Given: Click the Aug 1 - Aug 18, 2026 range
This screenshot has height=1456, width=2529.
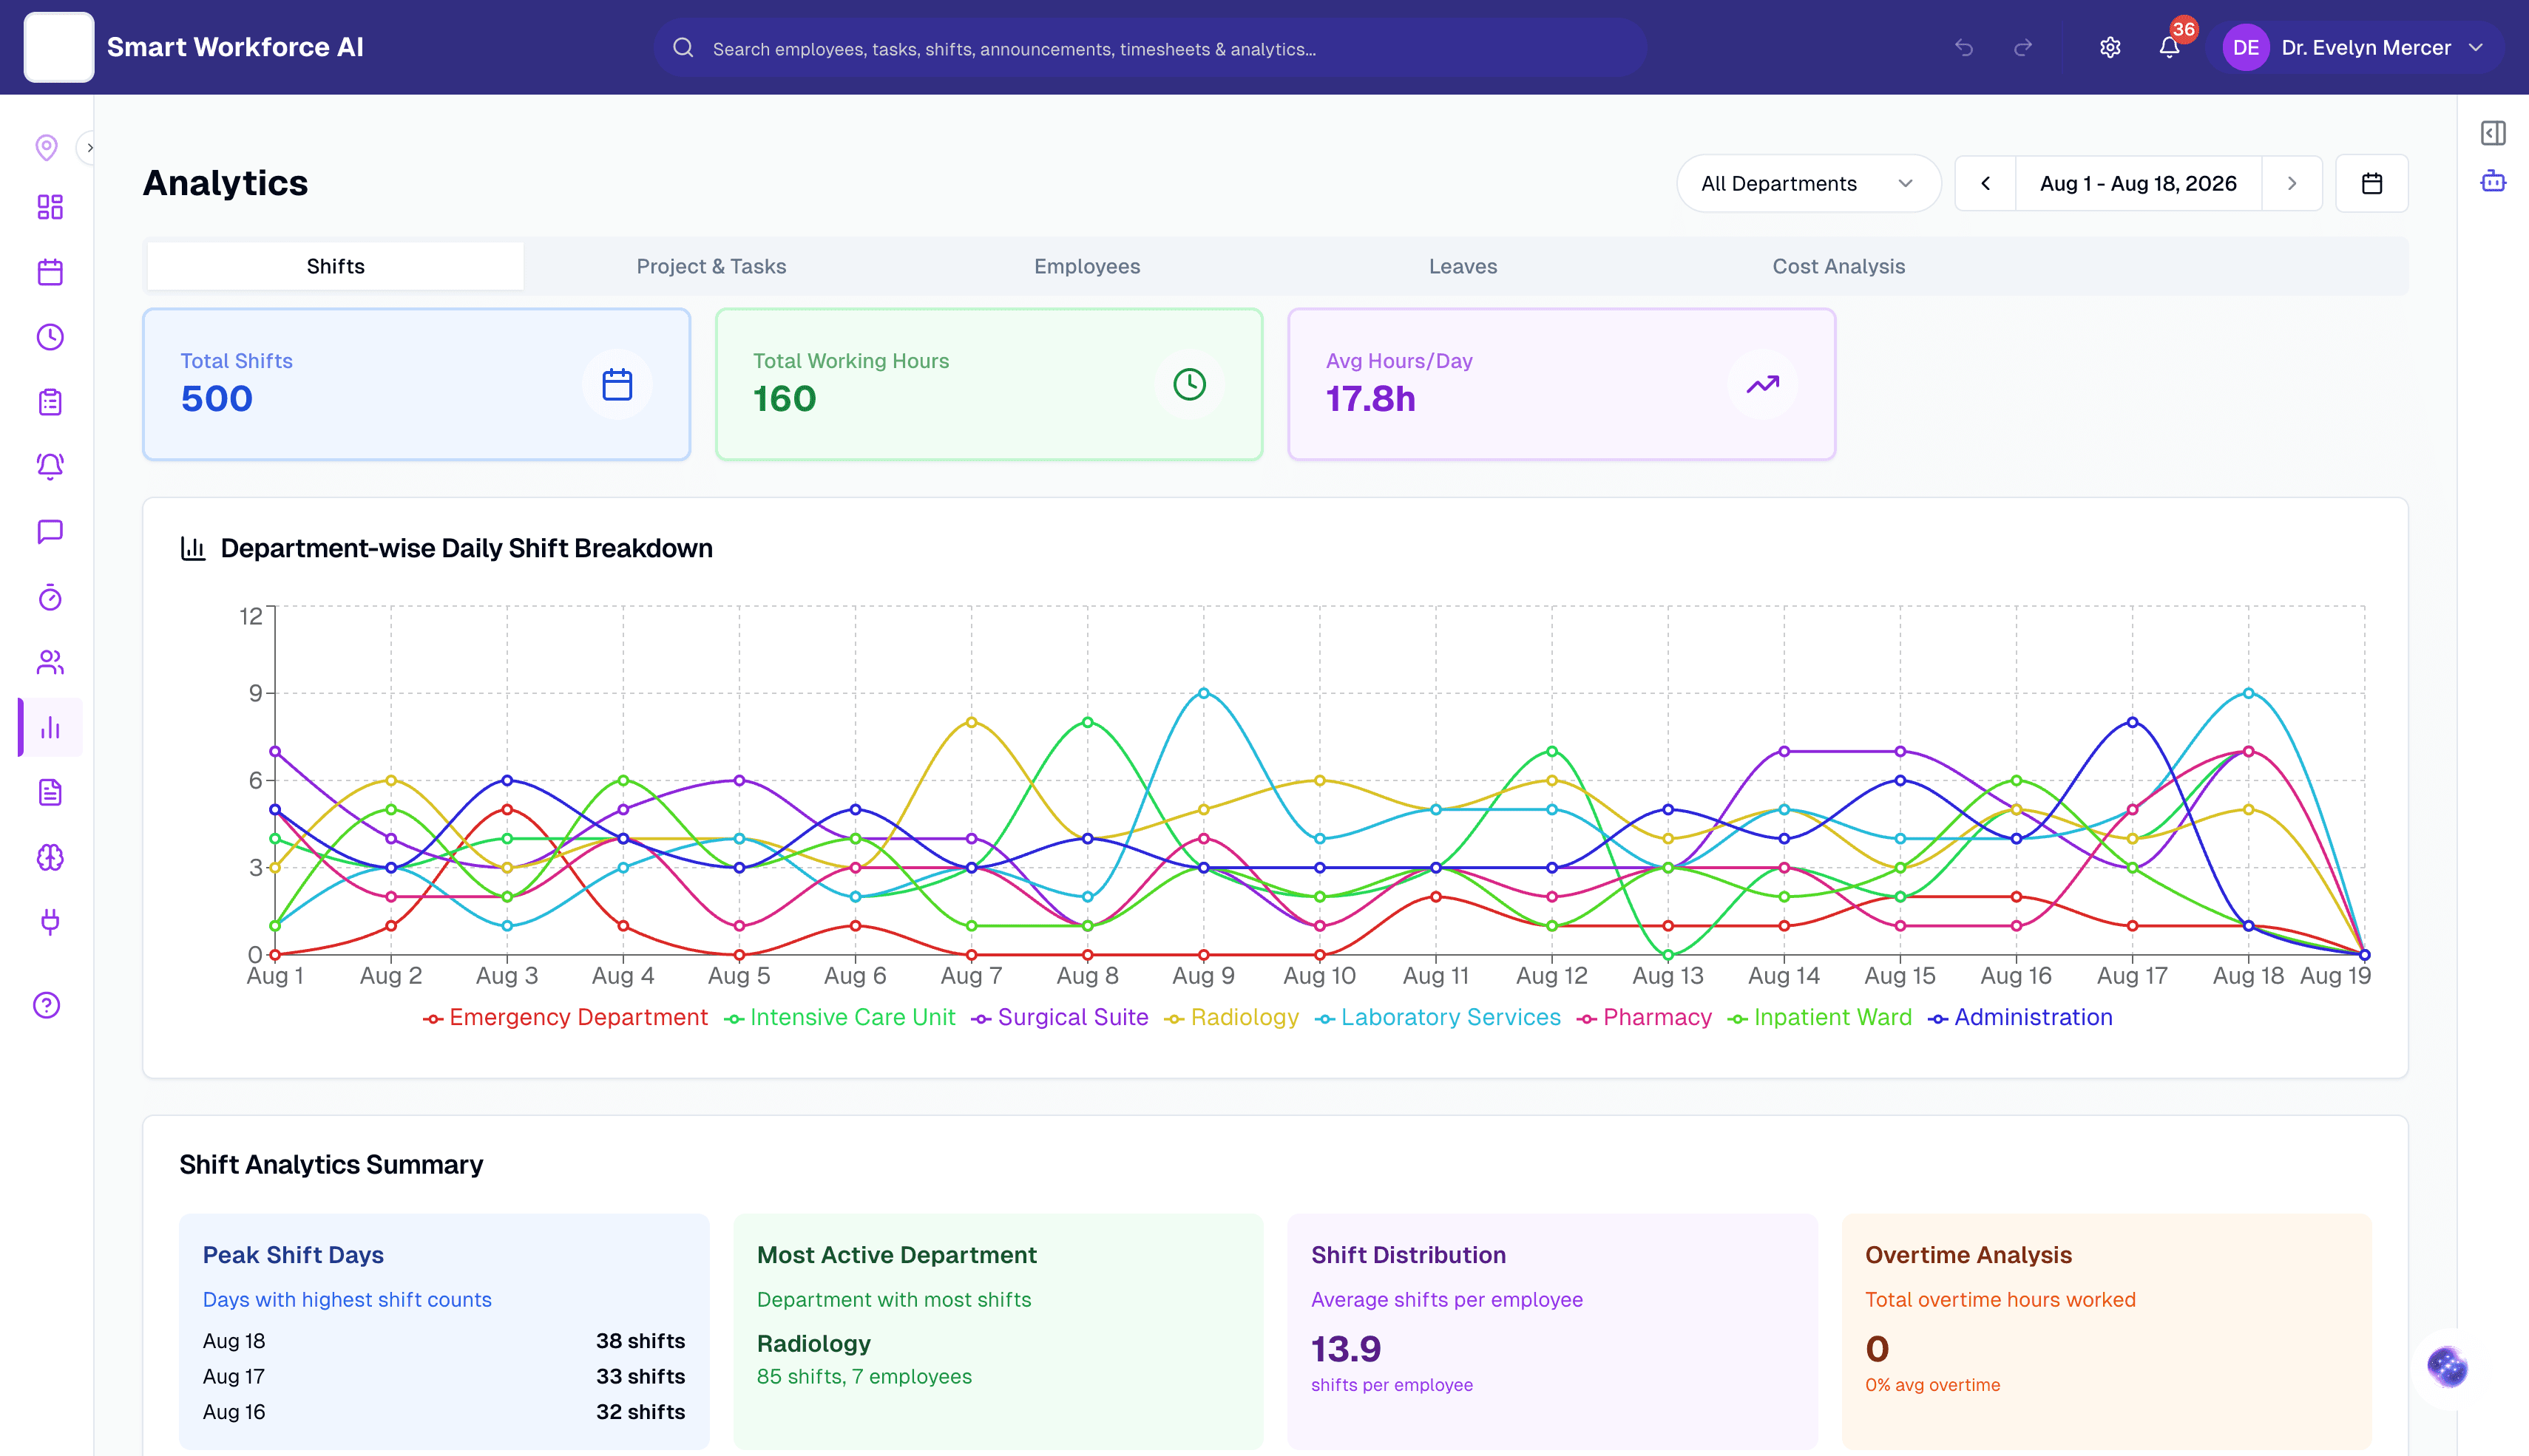Looking at the screenshot, I should [x=2138, y=183].
